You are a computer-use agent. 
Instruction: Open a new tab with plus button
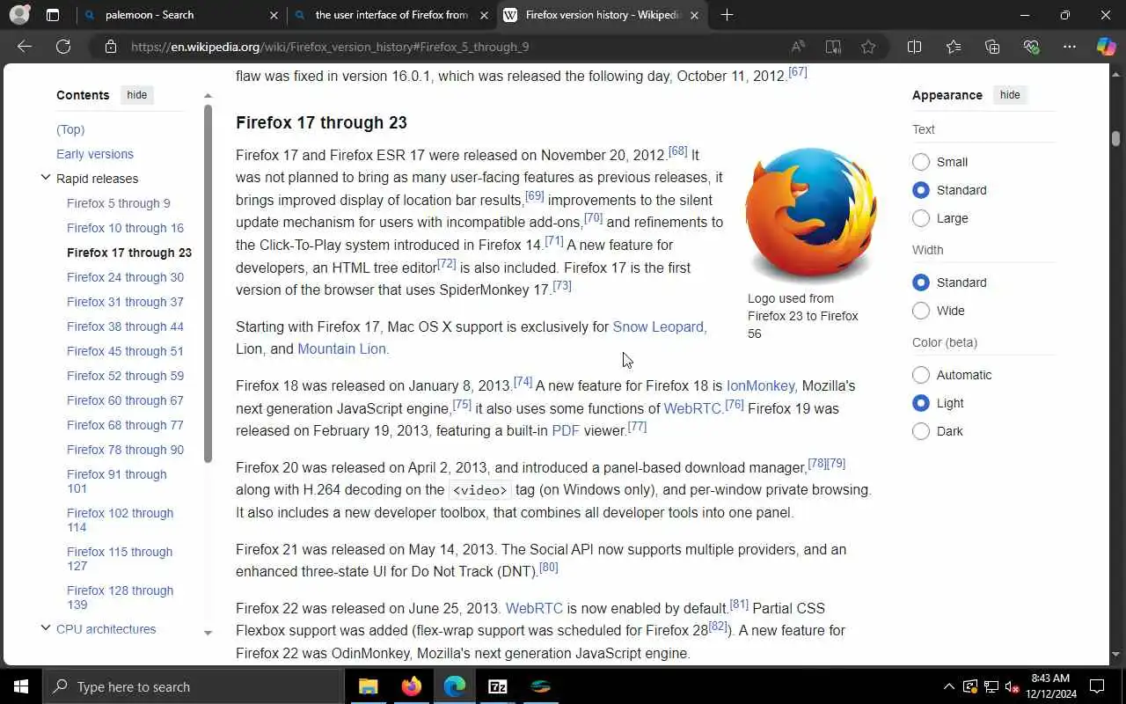(727, 15)
